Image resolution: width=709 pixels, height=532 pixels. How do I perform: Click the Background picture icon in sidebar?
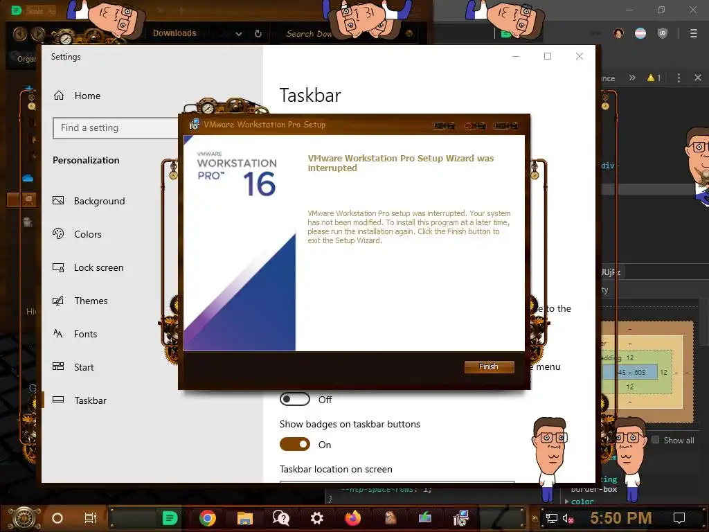(x=58, y=200)
